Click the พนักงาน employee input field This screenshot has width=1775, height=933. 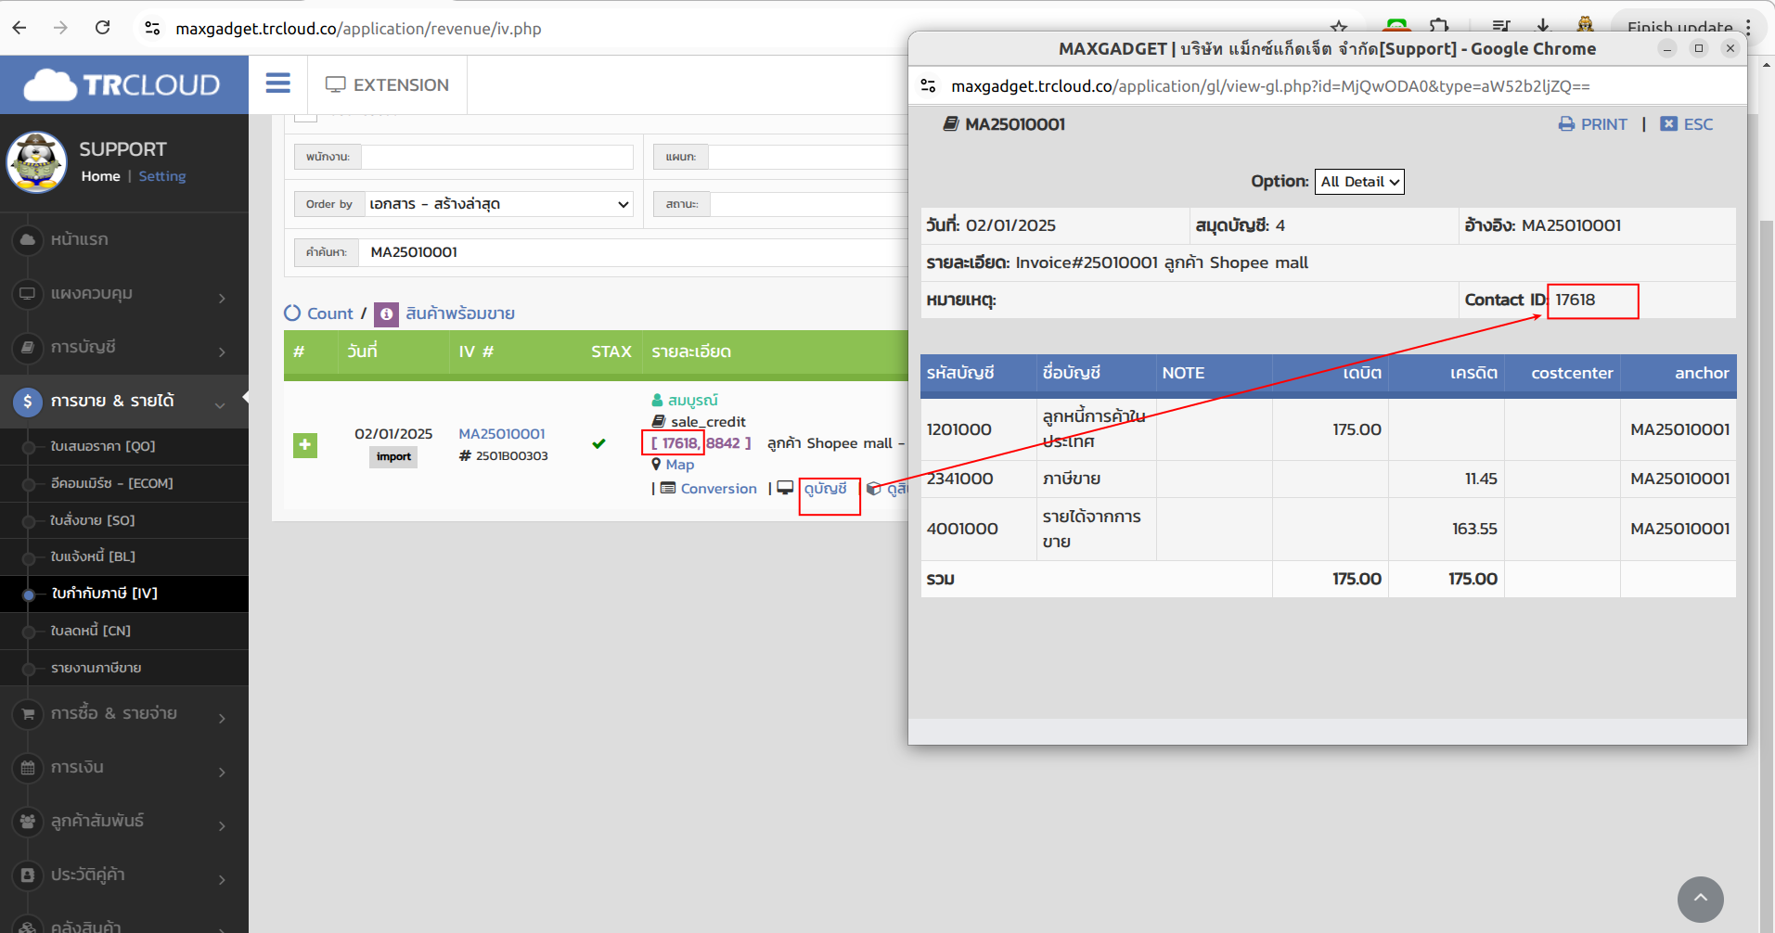coord(497,157)
